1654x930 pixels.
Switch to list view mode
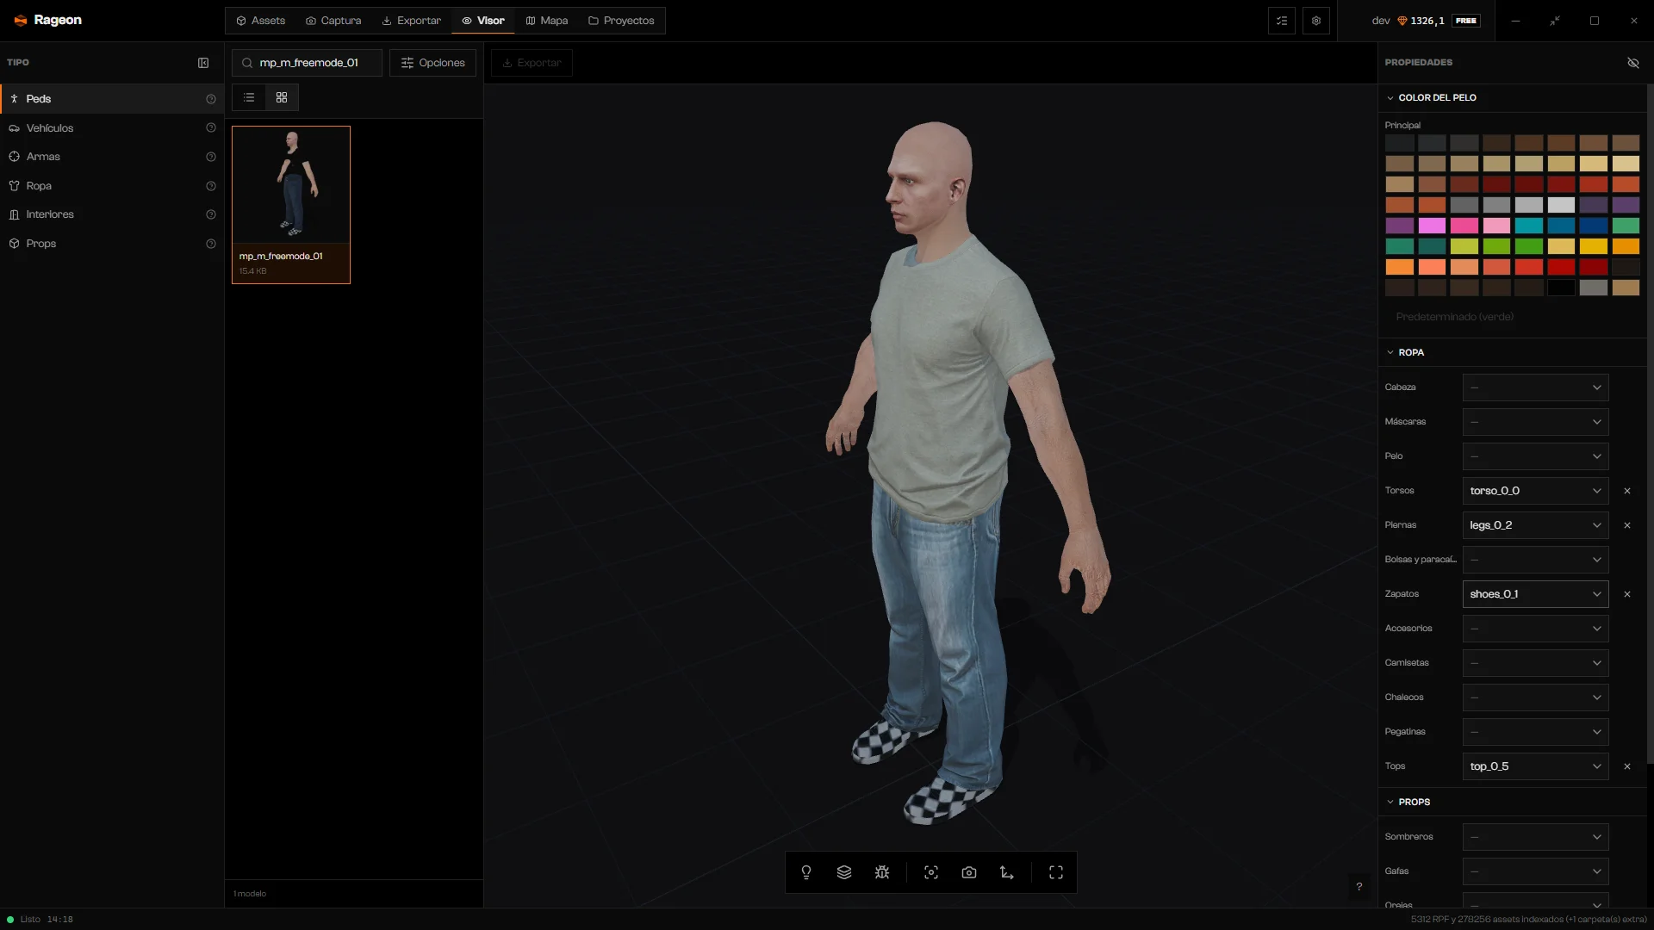tap(249, 97)
